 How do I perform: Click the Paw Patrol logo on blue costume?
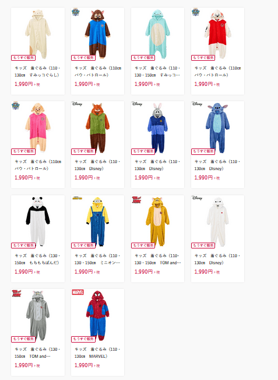(x=76, y=12)
